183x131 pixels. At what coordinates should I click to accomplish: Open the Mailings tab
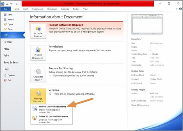pyautogui.click(x=65, y=9)
